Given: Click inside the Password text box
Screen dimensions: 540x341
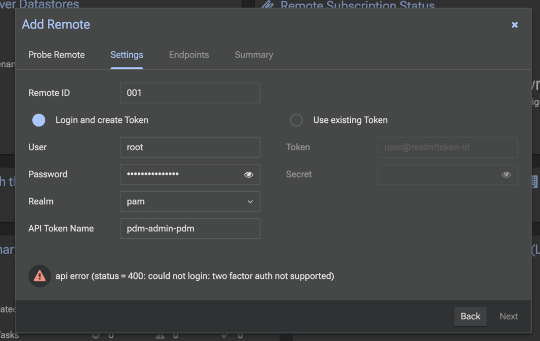Looking at the screenshot, I should pos(179,174).
